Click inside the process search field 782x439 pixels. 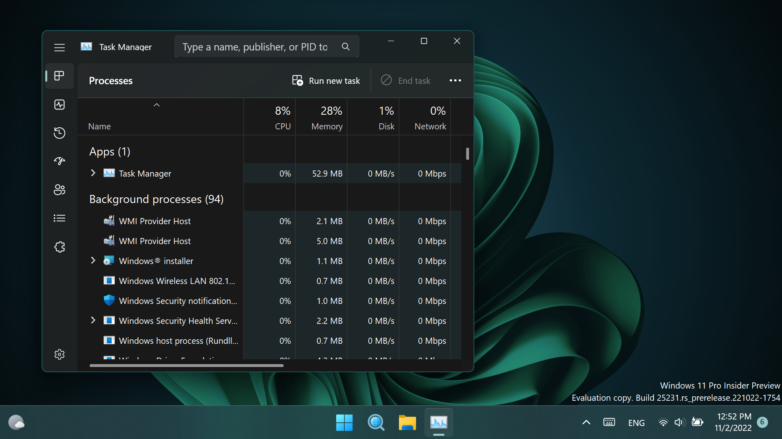tap(255, 46)
